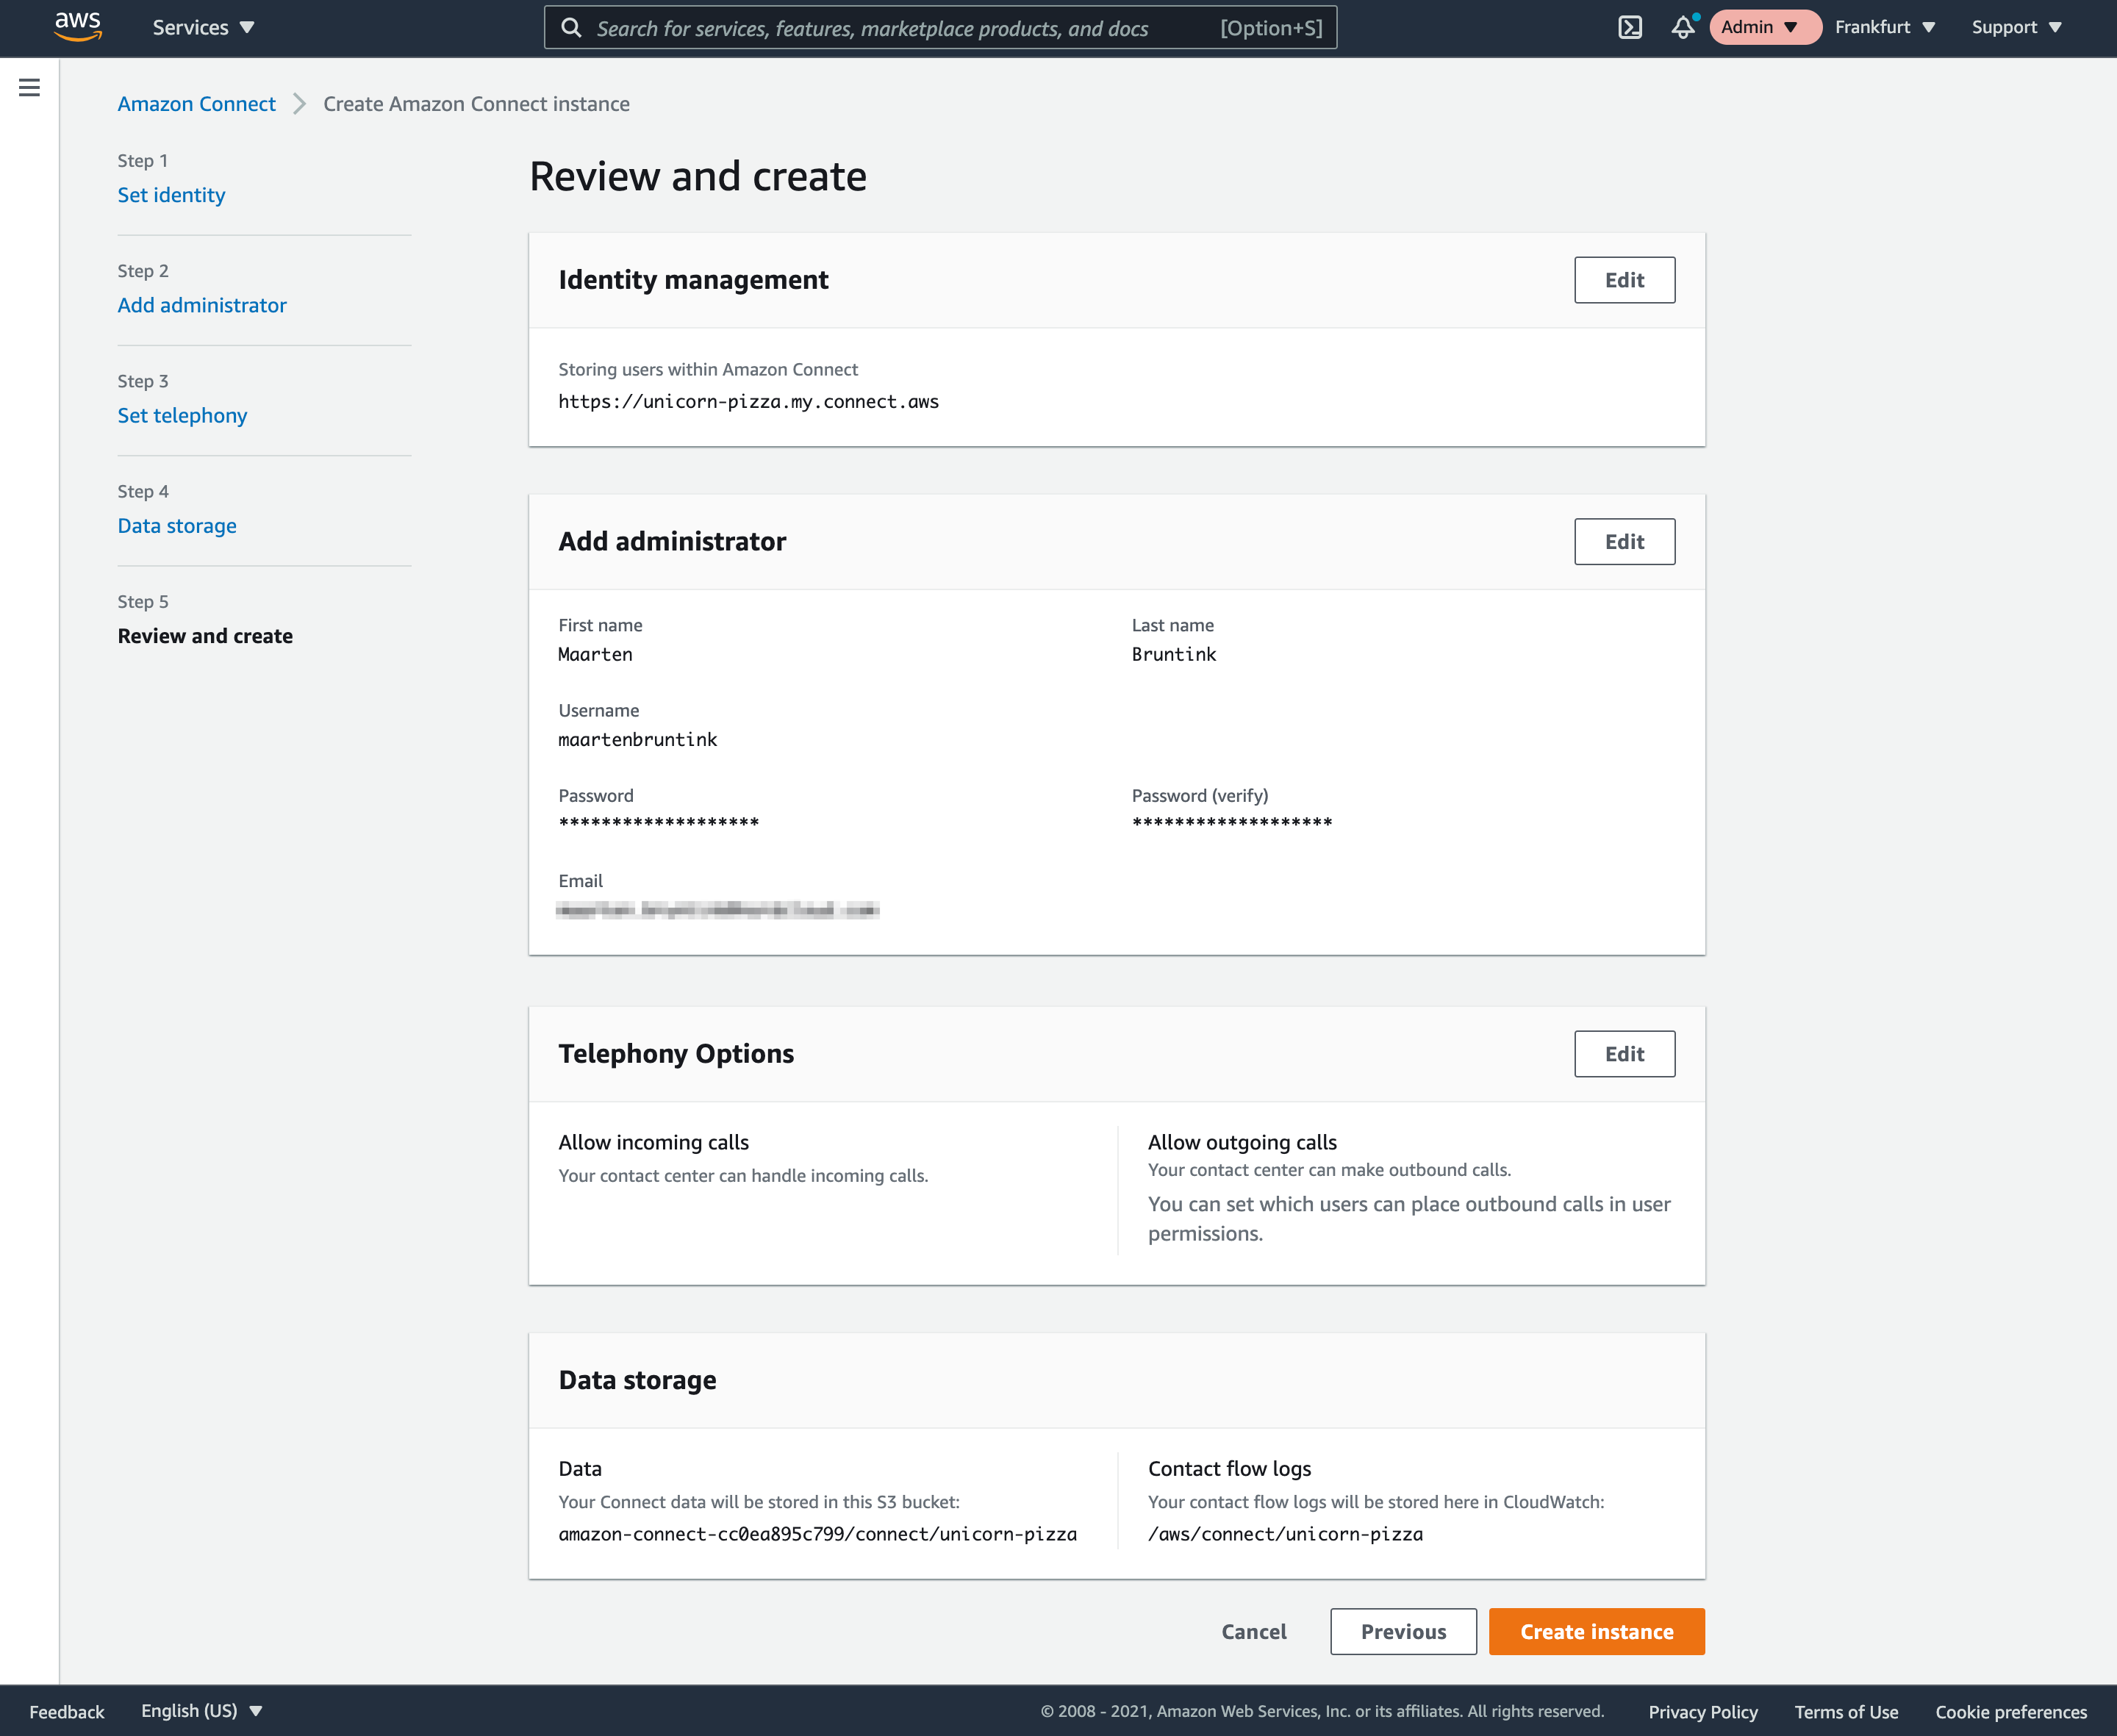
Task: Open the Services dropdown menu
Action: tap(204, 28)
